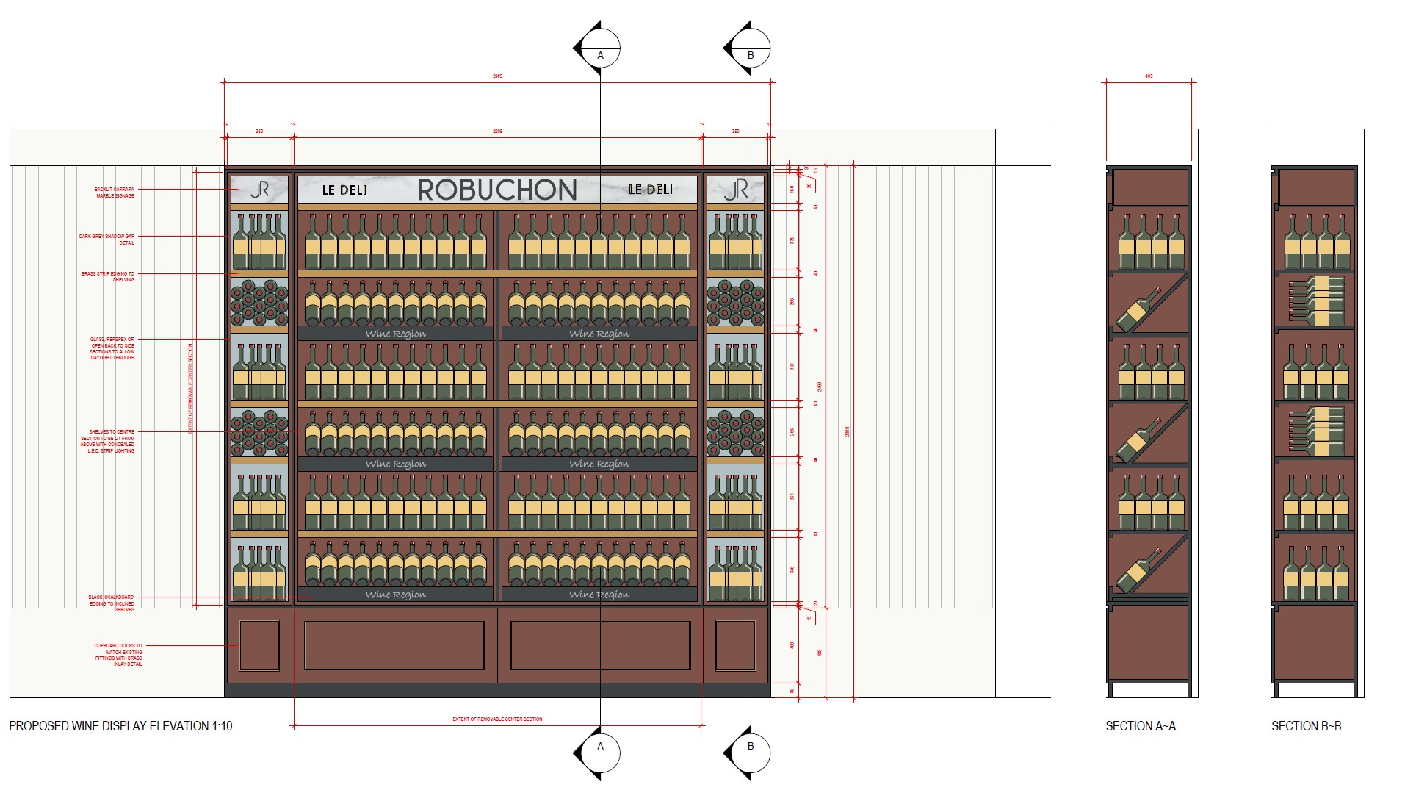1416x790 pixels.
Task: Select the left LE DELI sign text
Action: point(344,190)
